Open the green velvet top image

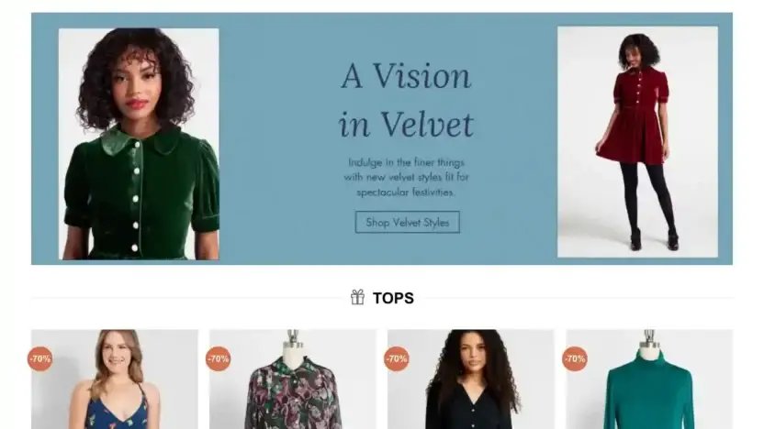(x=139, y=144)
